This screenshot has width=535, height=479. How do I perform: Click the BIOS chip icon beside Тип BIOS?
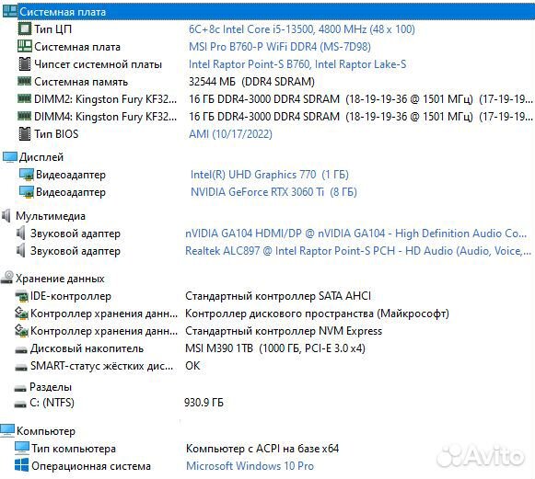(x=25, y=134)
